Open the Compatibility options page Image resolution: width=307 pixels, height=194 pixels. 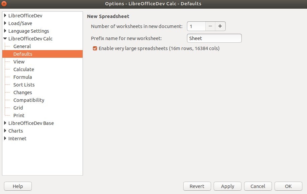29,100
